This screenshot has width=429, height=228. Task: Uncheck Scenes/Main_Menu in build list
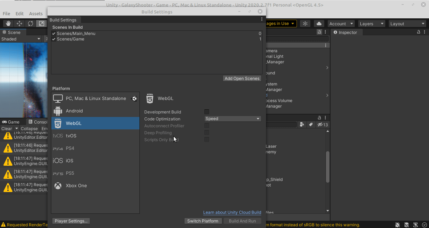point(54,34)
